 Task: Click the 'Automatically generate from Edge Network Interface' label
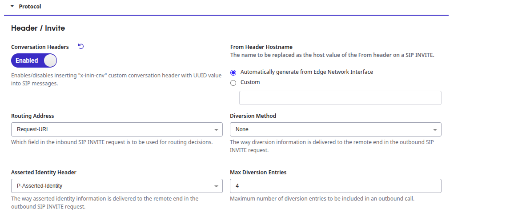(306, 72)
